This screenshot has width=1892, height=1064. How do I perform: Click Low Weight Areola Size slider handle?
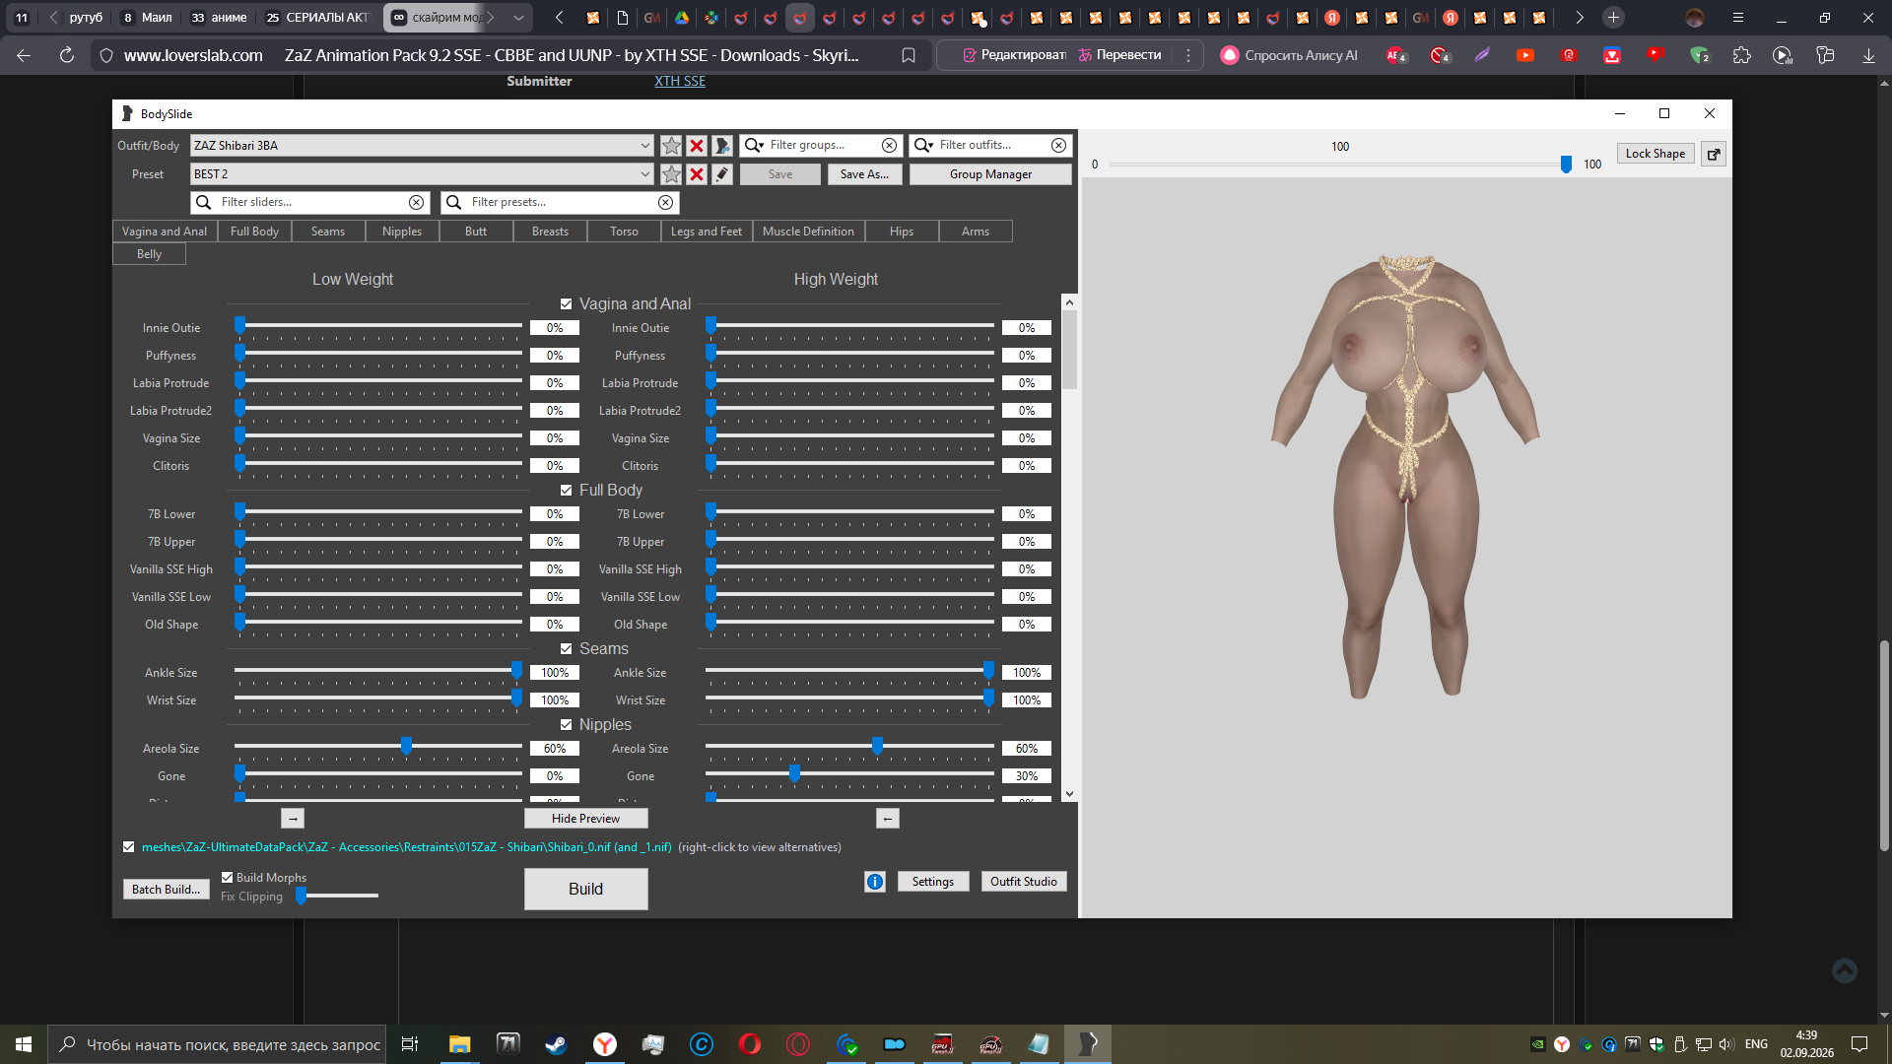click(406, 747)
